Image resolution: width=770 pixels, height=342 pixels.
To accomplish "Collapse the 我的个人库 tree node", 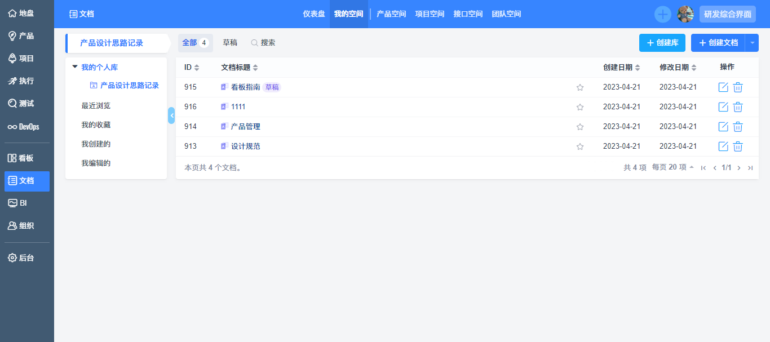I will (x=75, y=66).
